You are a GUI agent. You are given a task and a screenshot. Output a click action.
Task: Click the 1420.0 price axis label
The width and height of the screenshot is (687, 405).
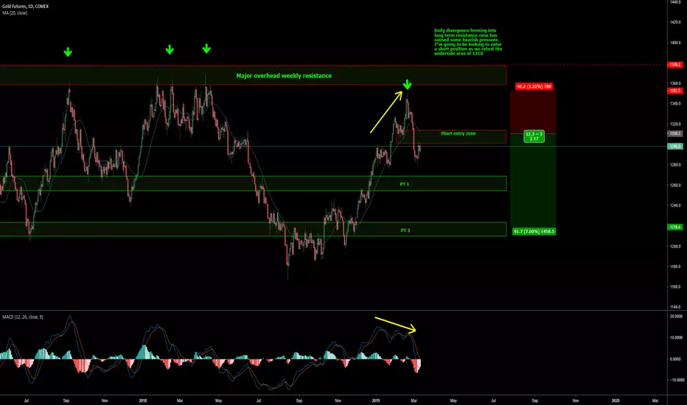point(675,22)
